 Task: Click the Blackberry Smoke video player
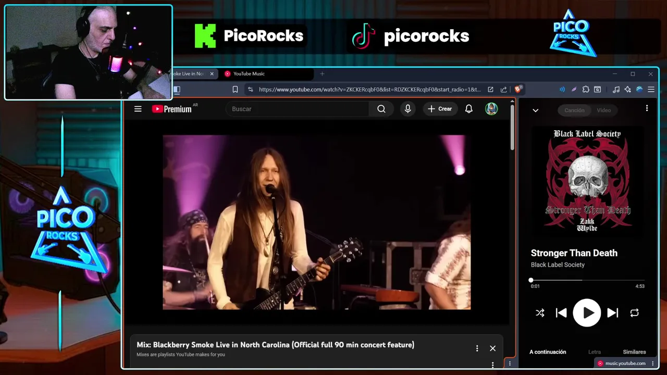(317, 222)
